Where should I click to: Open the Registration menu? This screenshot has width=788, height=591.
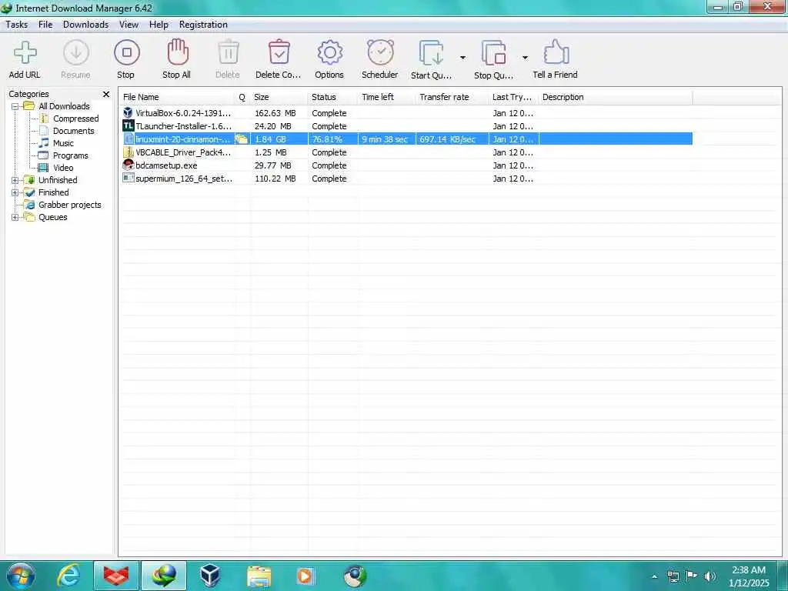[203, 25]
